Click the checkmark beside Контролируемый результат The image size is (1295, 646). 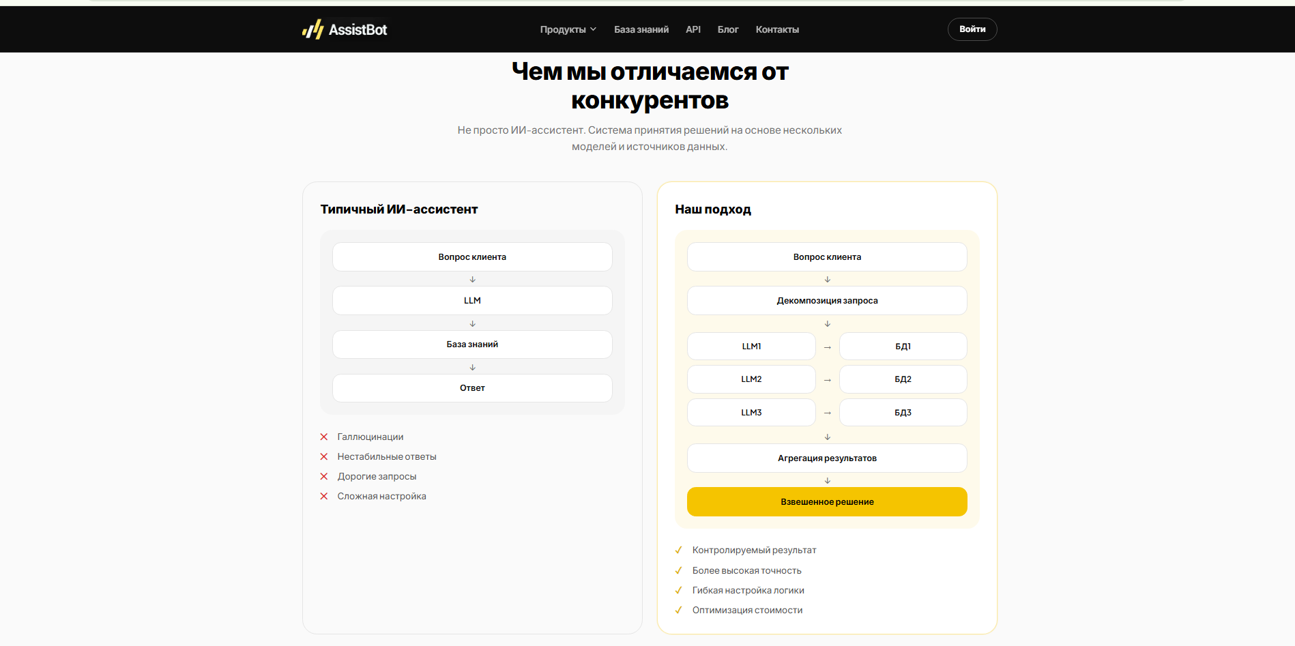click(x=678, y=550)
